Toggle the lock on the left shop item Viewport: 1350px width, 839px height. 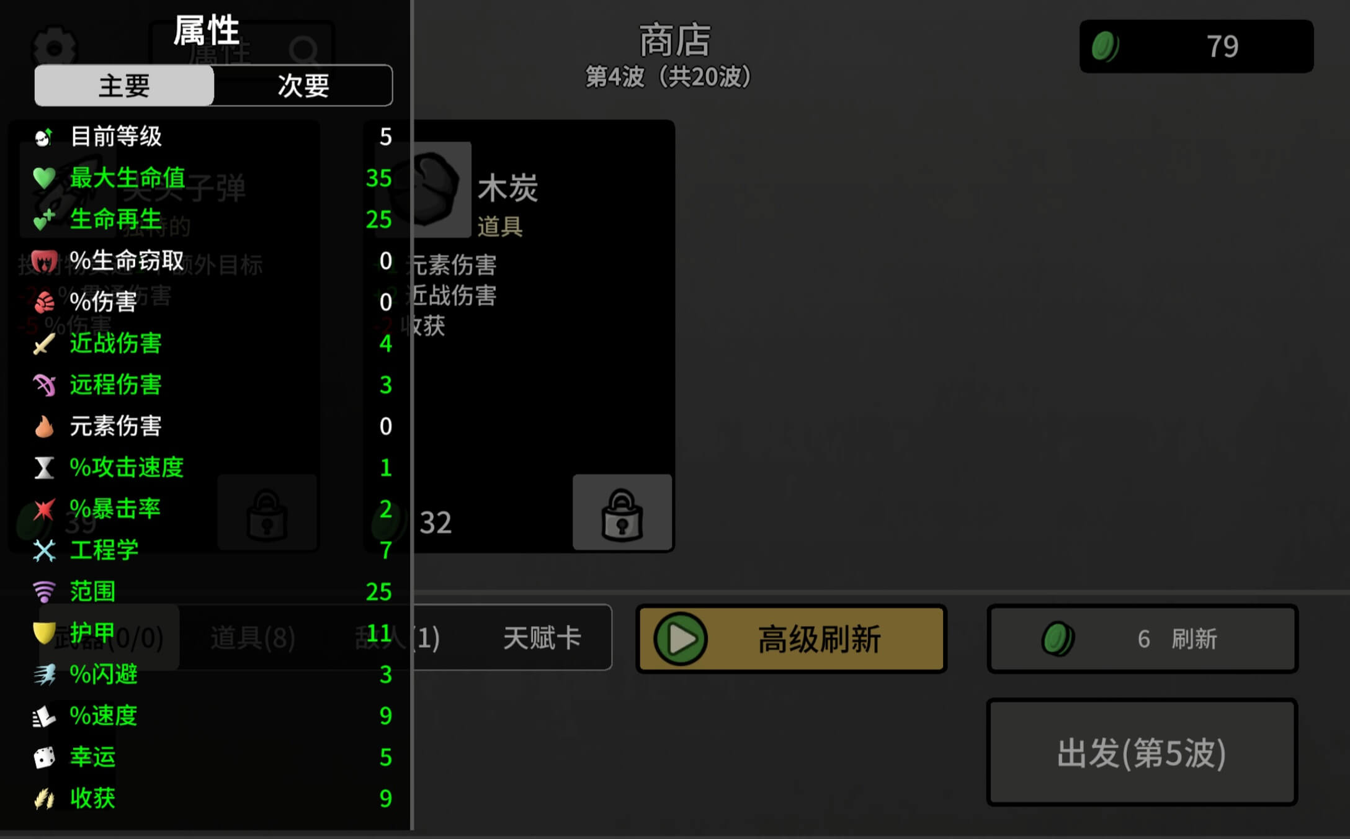click(x=267, y=513)
